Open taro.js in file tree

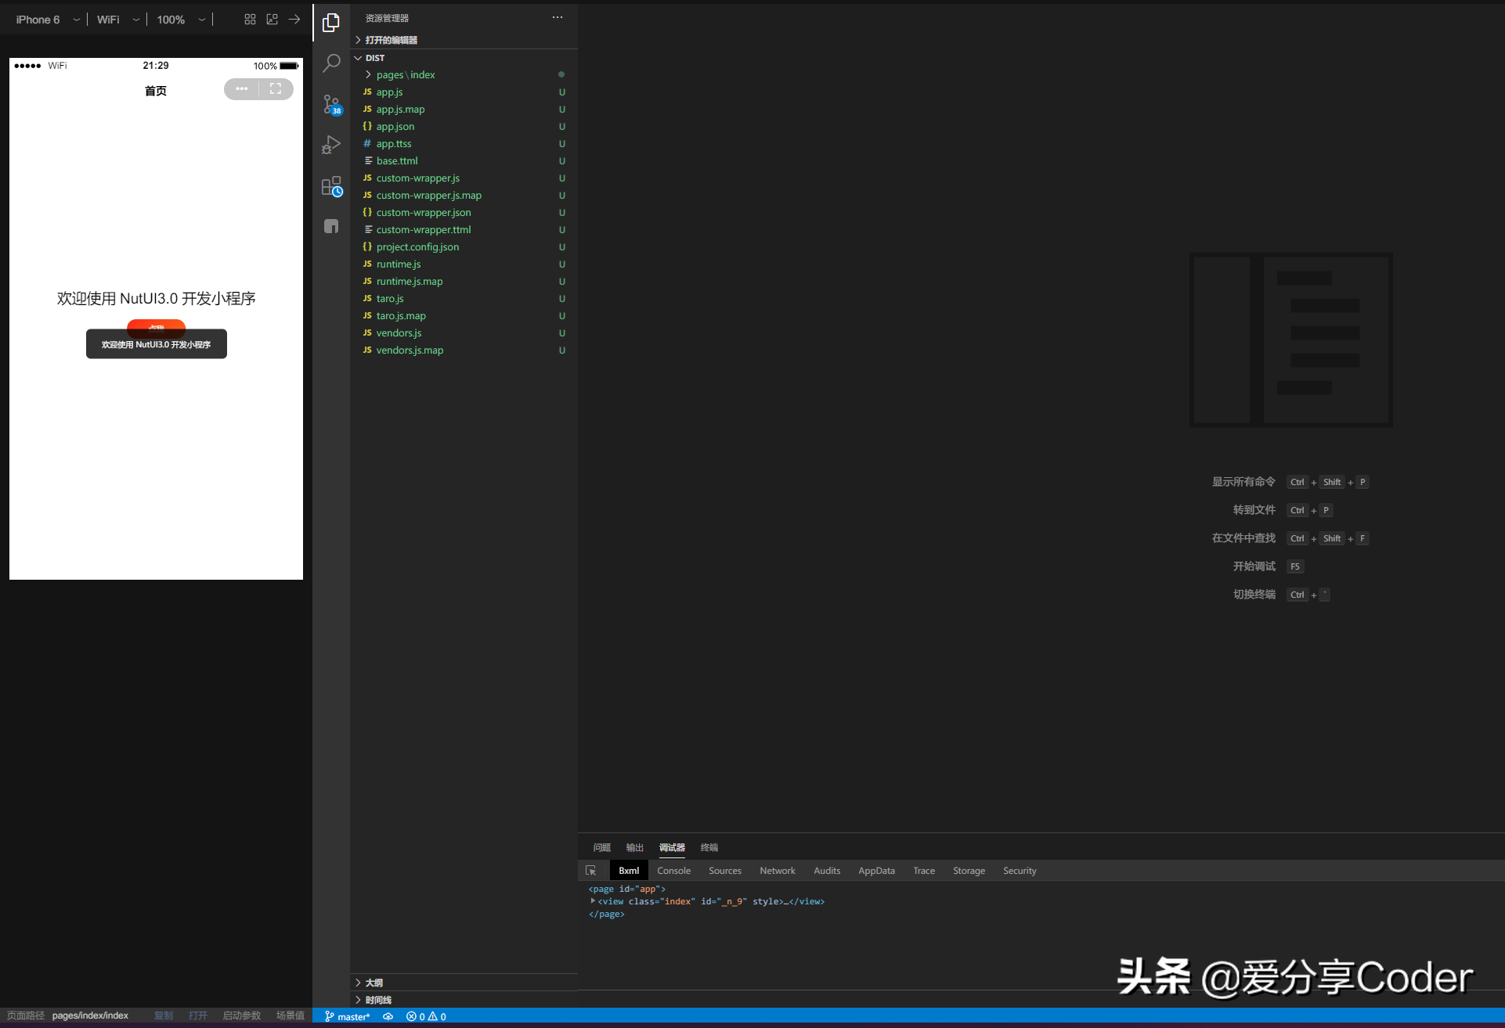coord(464,299)
